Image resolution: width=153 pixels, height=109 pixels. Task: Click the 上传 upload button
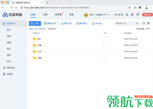pos(35,23)
